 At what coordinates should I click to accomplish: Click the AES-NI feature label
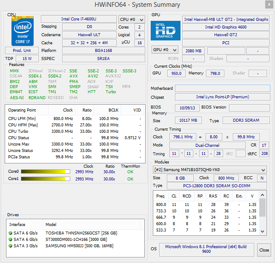pyautogui.click(x=17, y=97)
